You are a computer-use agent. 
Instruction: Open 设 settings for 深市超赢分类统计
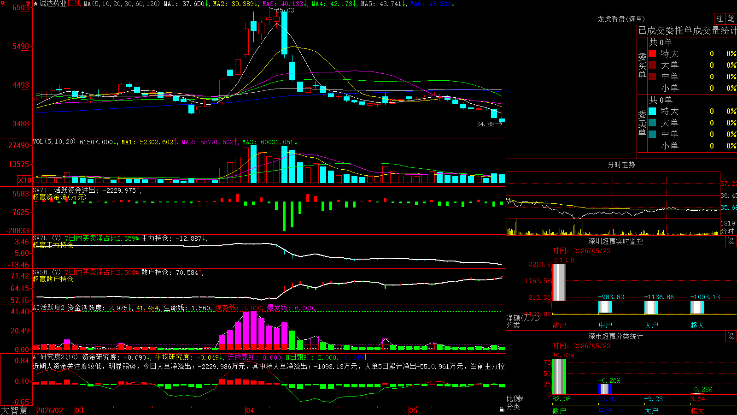731,336
